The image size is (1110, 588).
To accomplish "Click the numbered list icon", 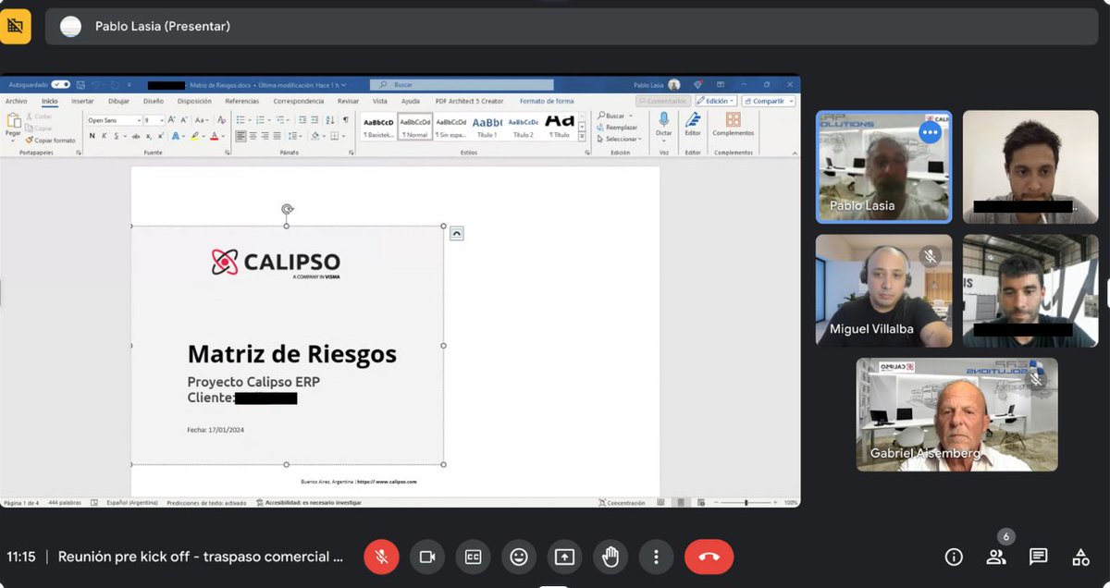I will point(259,120).
